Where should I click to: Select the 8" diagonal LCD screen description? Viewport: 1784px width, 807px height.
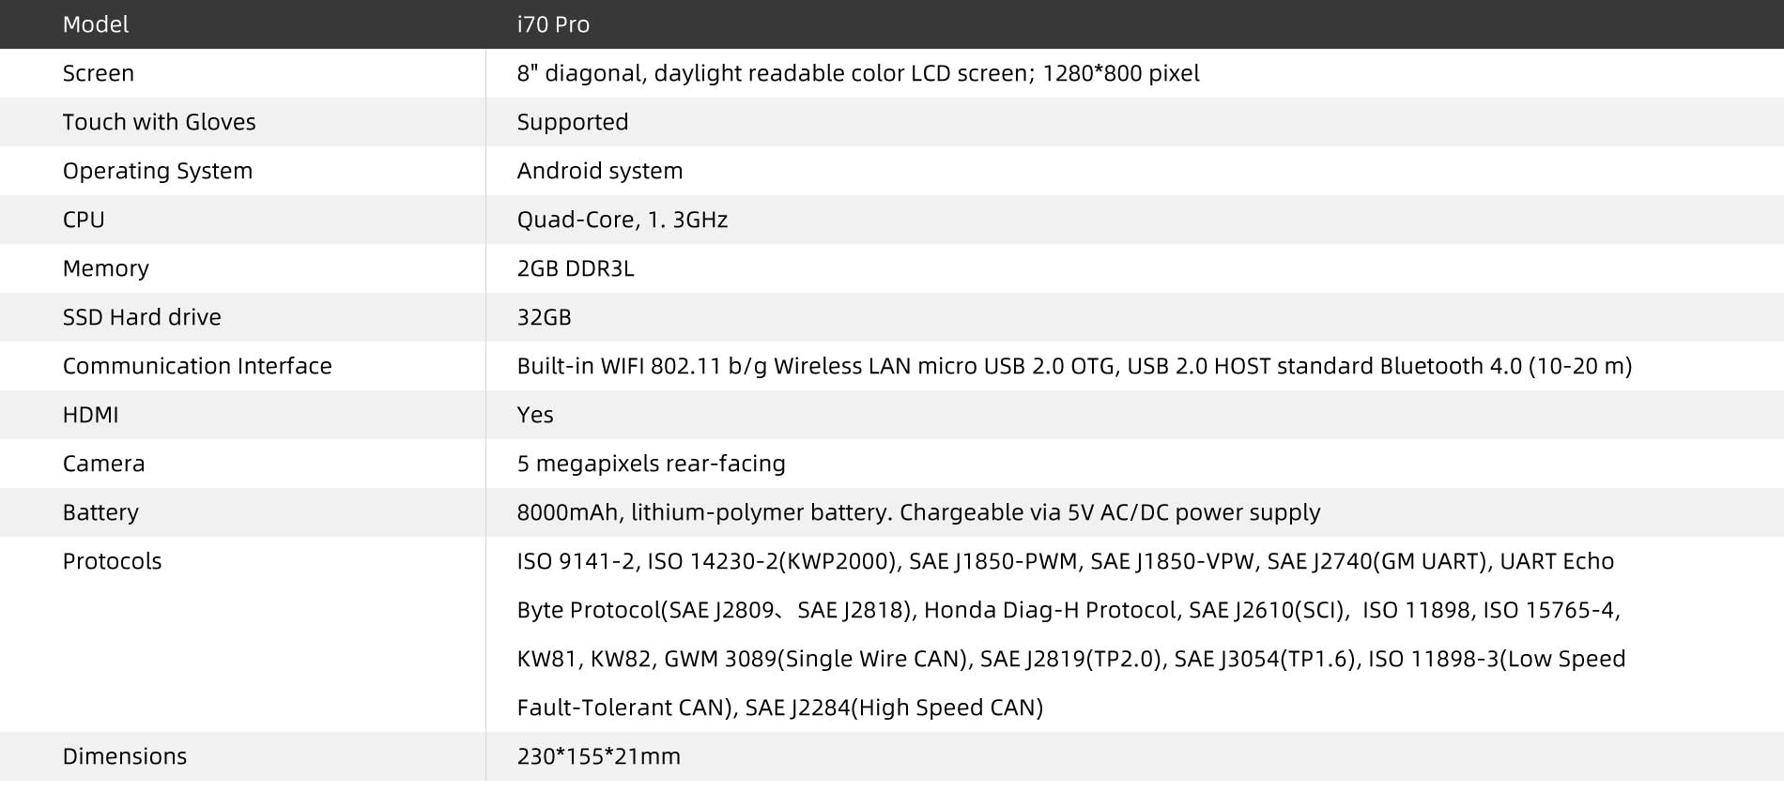[857, 73]
